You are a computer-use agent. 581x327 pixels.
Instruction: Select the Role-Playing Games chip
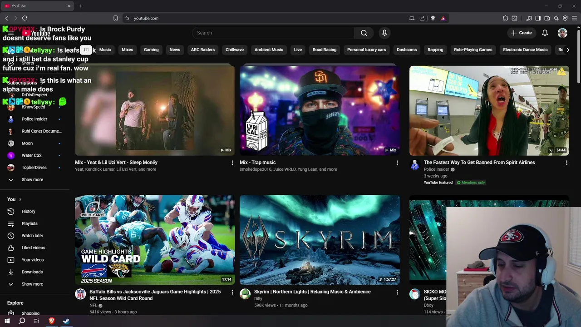(473, 50)
